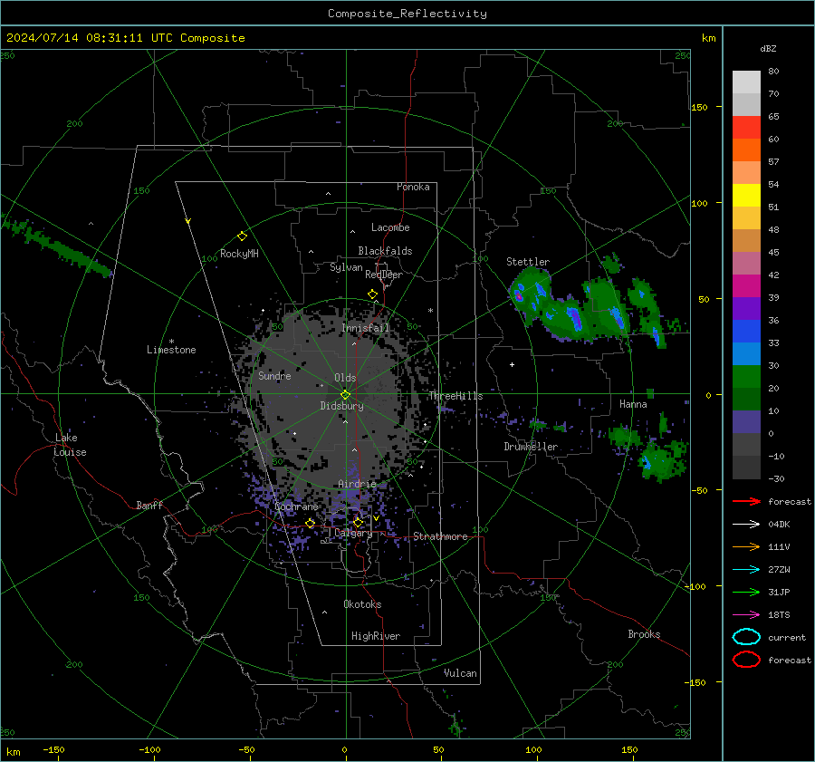Select the purple 36–39 dBZ swatch
Screen dimensions: 815x762
click(x=746, y=308)
